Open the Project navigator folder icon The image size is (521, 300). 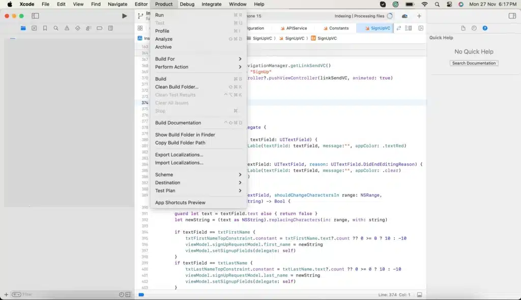tap(23, 28)
